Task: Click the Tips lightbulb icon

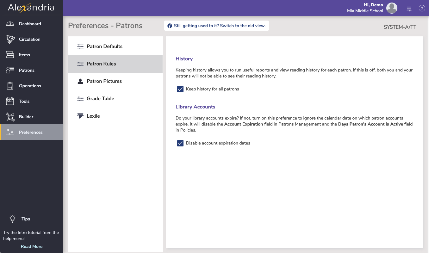Action: point(12,219)
